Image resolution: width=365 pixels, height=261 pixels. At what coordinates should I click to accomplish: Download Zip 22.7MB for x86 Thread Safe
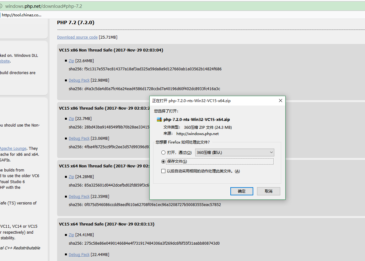(71, 119)
